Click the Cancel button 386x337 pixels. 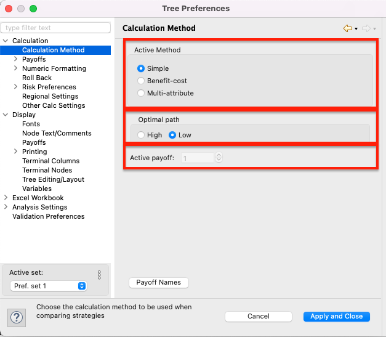tap(259, 316)
